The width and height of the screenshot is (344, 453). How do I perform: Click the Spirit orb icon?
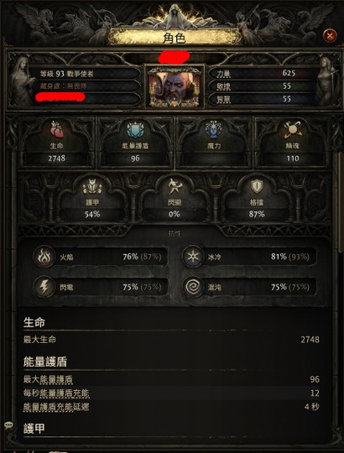[x=292, y=130]
